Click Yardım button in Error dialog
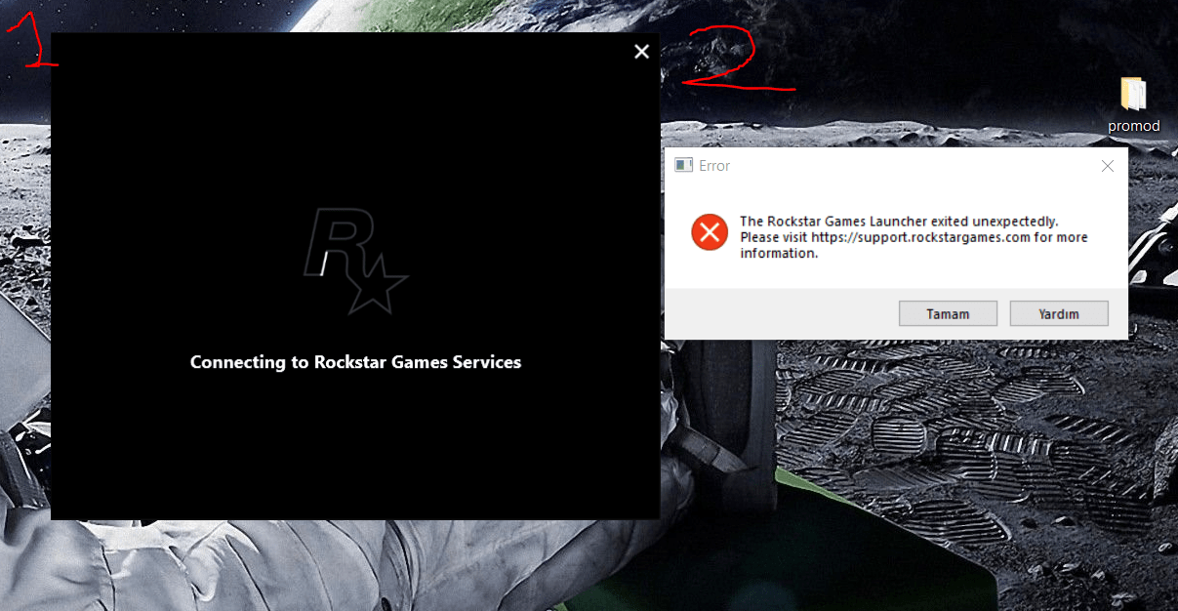This screenshot has width=1178, height=611. point(1059,313)
